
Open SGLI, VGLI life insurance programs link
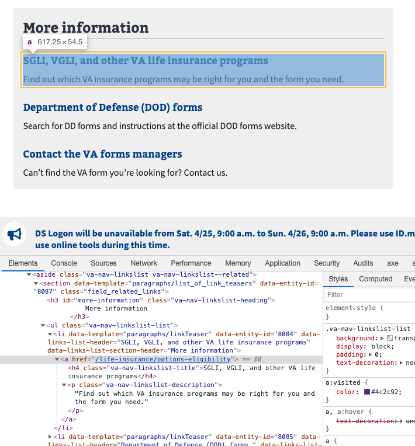pyautogui.click(x=146, y=61)
